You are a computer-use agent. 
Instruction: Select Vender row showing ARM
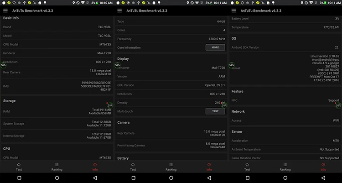[171, 76]
